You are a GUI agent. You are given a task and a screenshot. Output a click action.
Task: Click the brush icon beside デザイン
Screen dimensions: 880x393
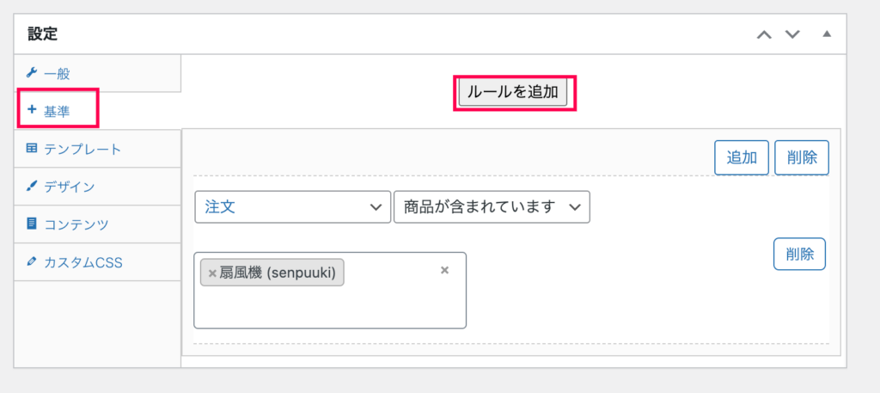click(32, 187)
